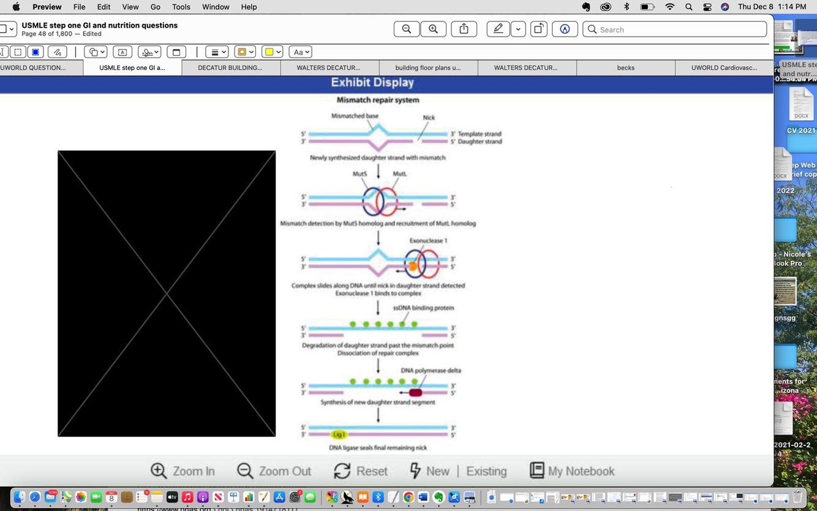This screenshot has width=817, height=511.
Task: Toggle the blue redact selection tool
Action: 36,52
